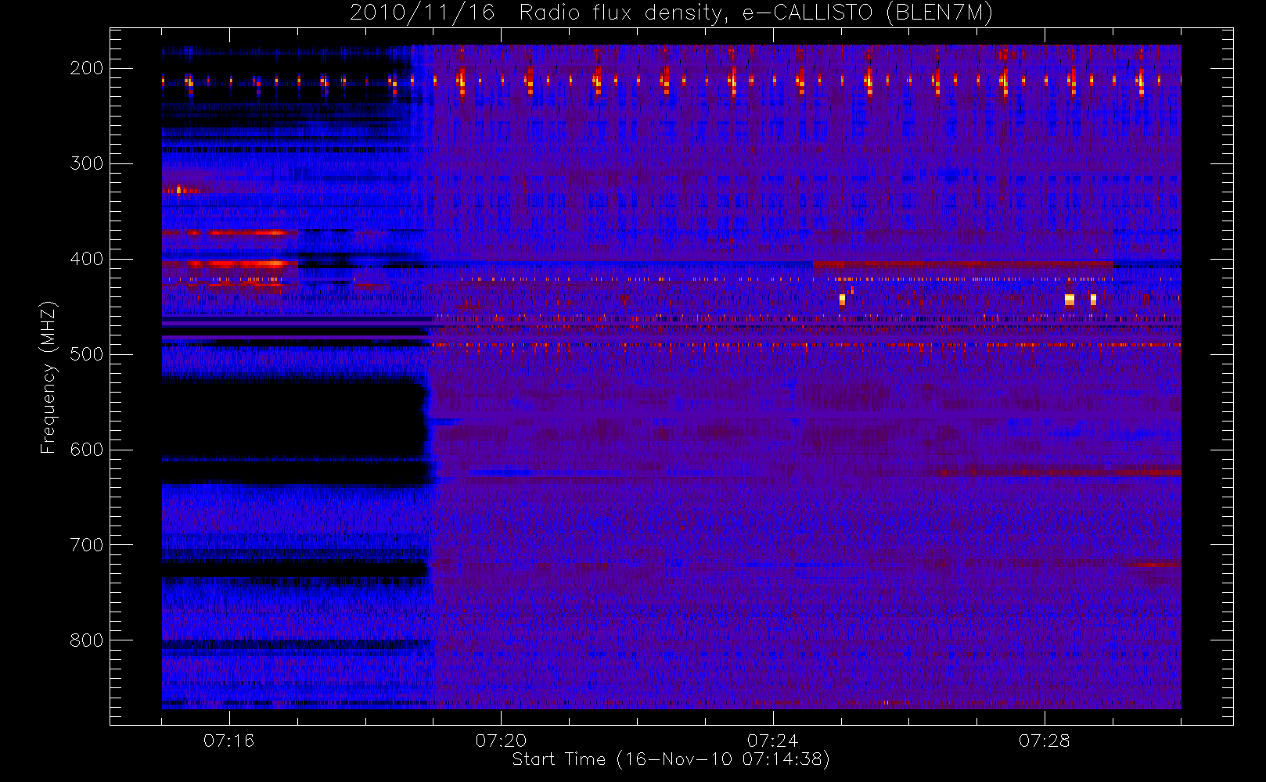Viewport: 1266px width, 782px height.
Task: Select the 600 frequency tick label
Action: pos(86,450)
